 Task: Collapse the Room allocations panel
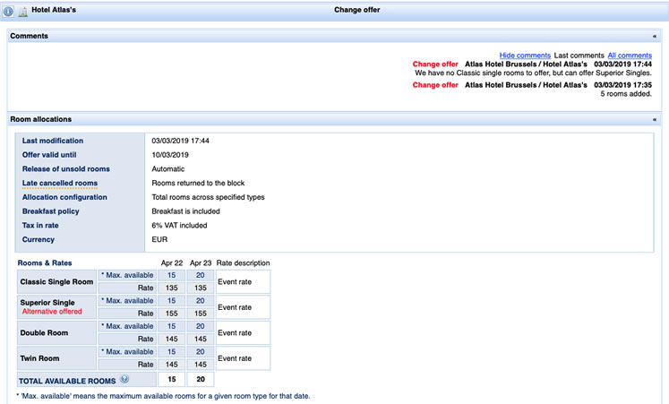[x=654, y=119]
